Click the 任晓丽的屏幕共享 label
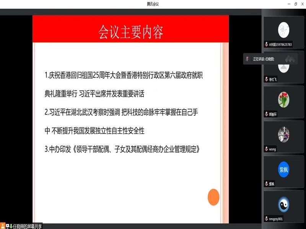The width and height of the screenshot is (306, 229). point(28,226)
